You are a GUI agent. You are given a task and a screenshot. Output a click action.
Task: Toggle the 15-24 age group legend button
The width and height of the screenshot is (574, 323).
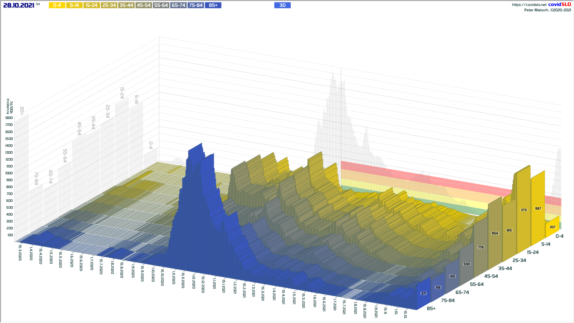92,5
